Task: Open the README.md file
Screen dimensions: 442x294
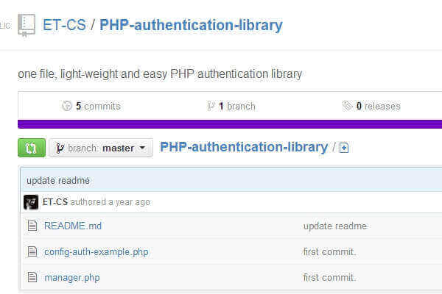Action: 73,226
